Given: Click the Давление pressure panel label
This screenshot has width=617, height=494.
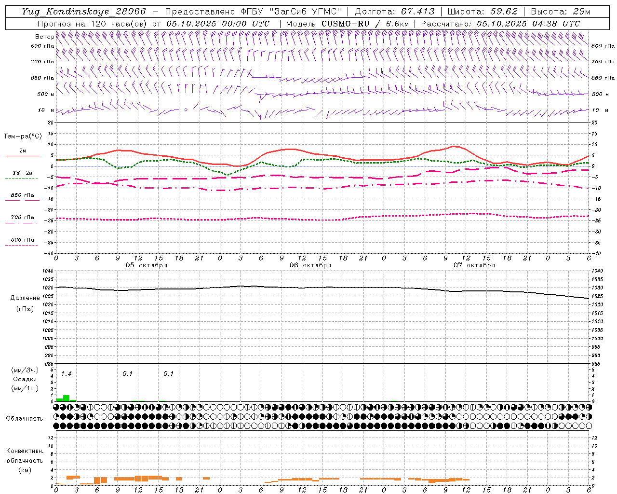Looking at the screenshot, I should 25,298.
